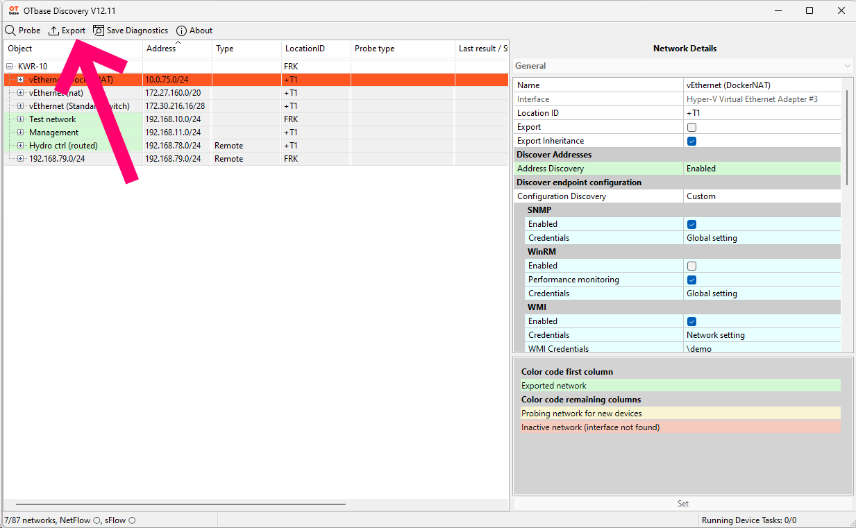This screenshot has width=856, height=528.
Task: Expand the vEthernet (nat) node
Action: click(x=21, y=93)
